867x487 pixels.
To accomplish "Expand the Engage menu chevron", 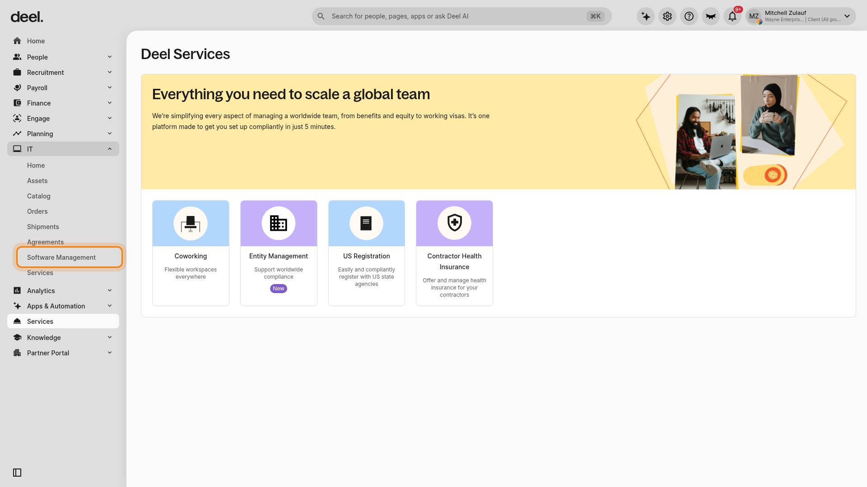I will click(110, 118).
